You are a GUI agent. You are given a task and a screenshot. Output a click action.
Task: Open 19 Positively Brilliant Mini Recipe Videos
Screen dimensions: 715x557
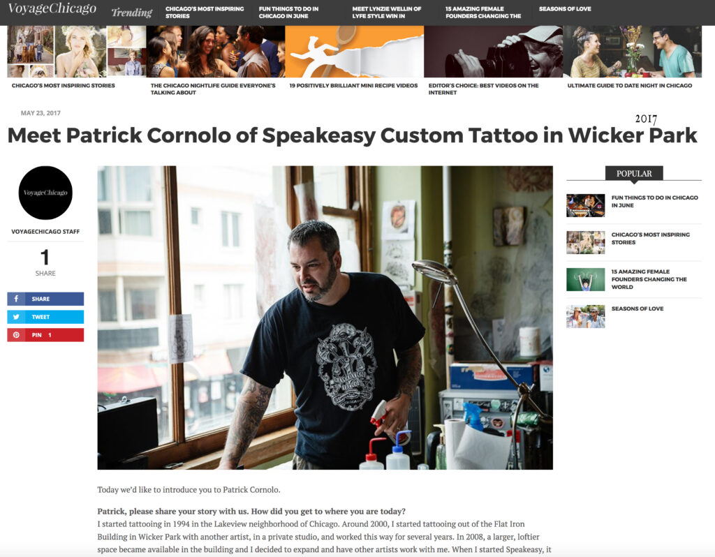click(x=354, y=85)
